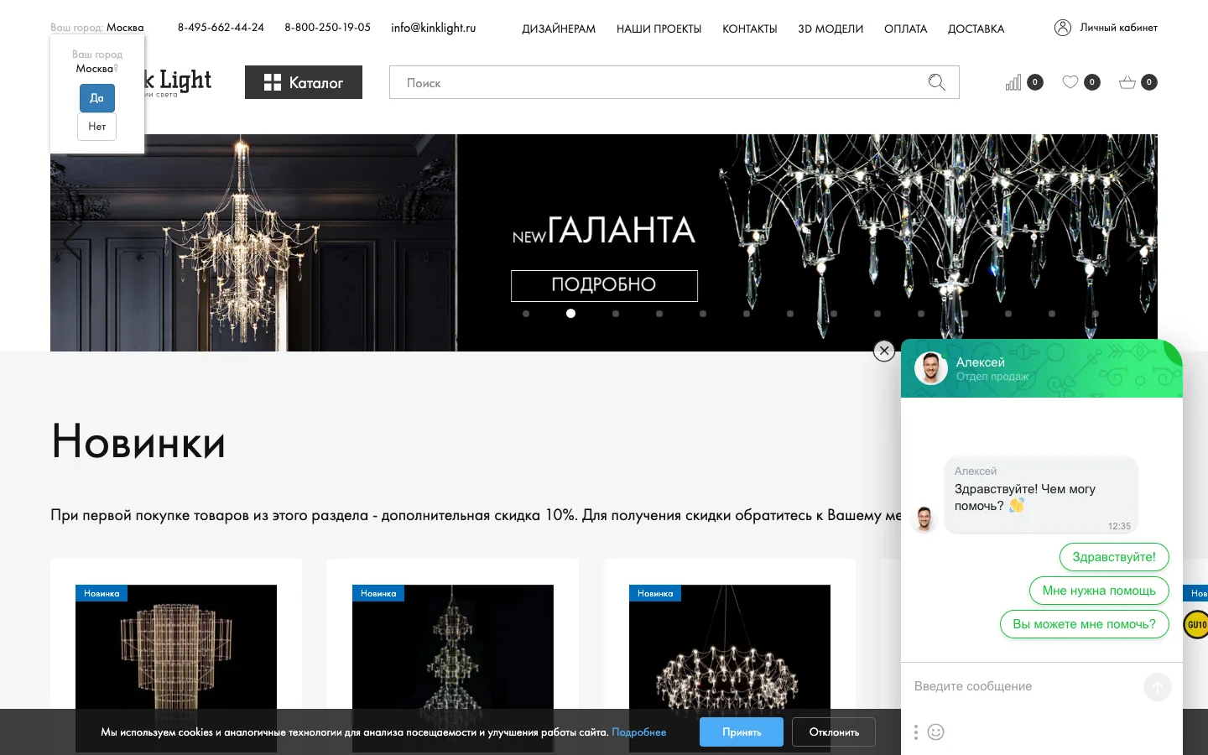The height and width of the screenshot is (755, 1208).
Task: Select third banner slider dot
Action: 616,314
